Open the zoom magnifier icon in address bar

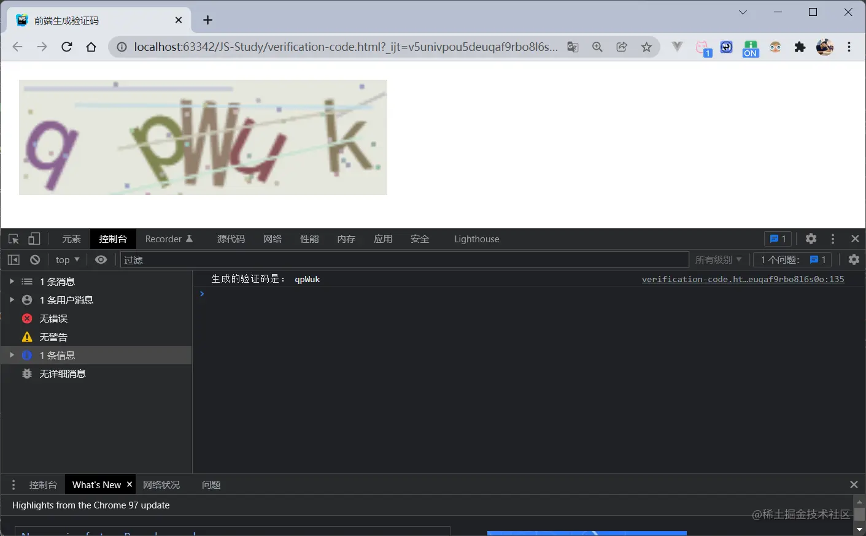pos(597,47)
